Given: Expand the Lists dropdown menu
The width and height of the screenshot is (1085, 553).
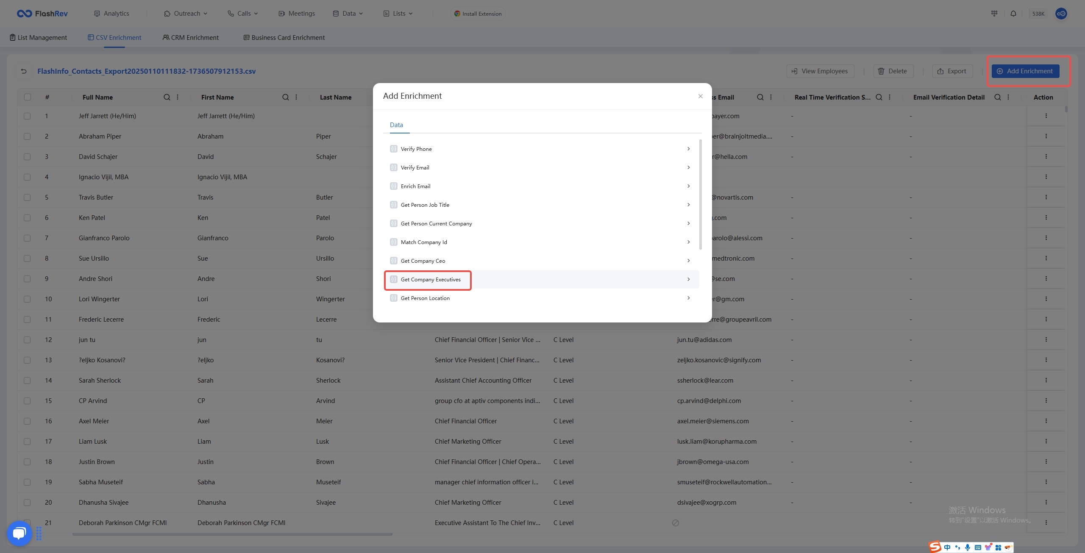Looking at the screenshot, I should coord(398,14).
